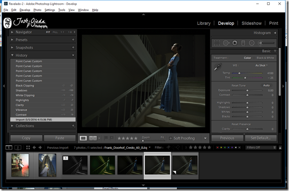Toggle green color label filter

pyautogui.click(x=225, y=147)
